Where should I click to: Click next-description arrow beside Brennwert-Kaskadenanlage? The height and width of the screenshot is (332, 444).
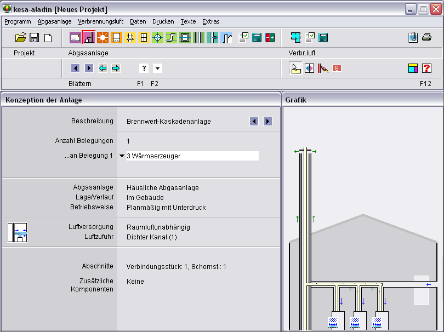pyautogui.click(x=267, y=122)
